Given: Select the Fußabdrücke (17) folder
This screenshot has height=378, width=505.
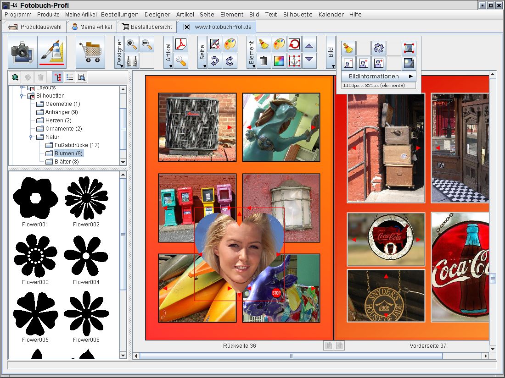Looking at the screenshot, I should [x=73, y=145].
